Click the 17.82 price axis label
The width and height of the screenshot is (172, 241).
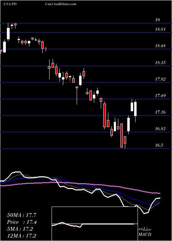[160, 79]
